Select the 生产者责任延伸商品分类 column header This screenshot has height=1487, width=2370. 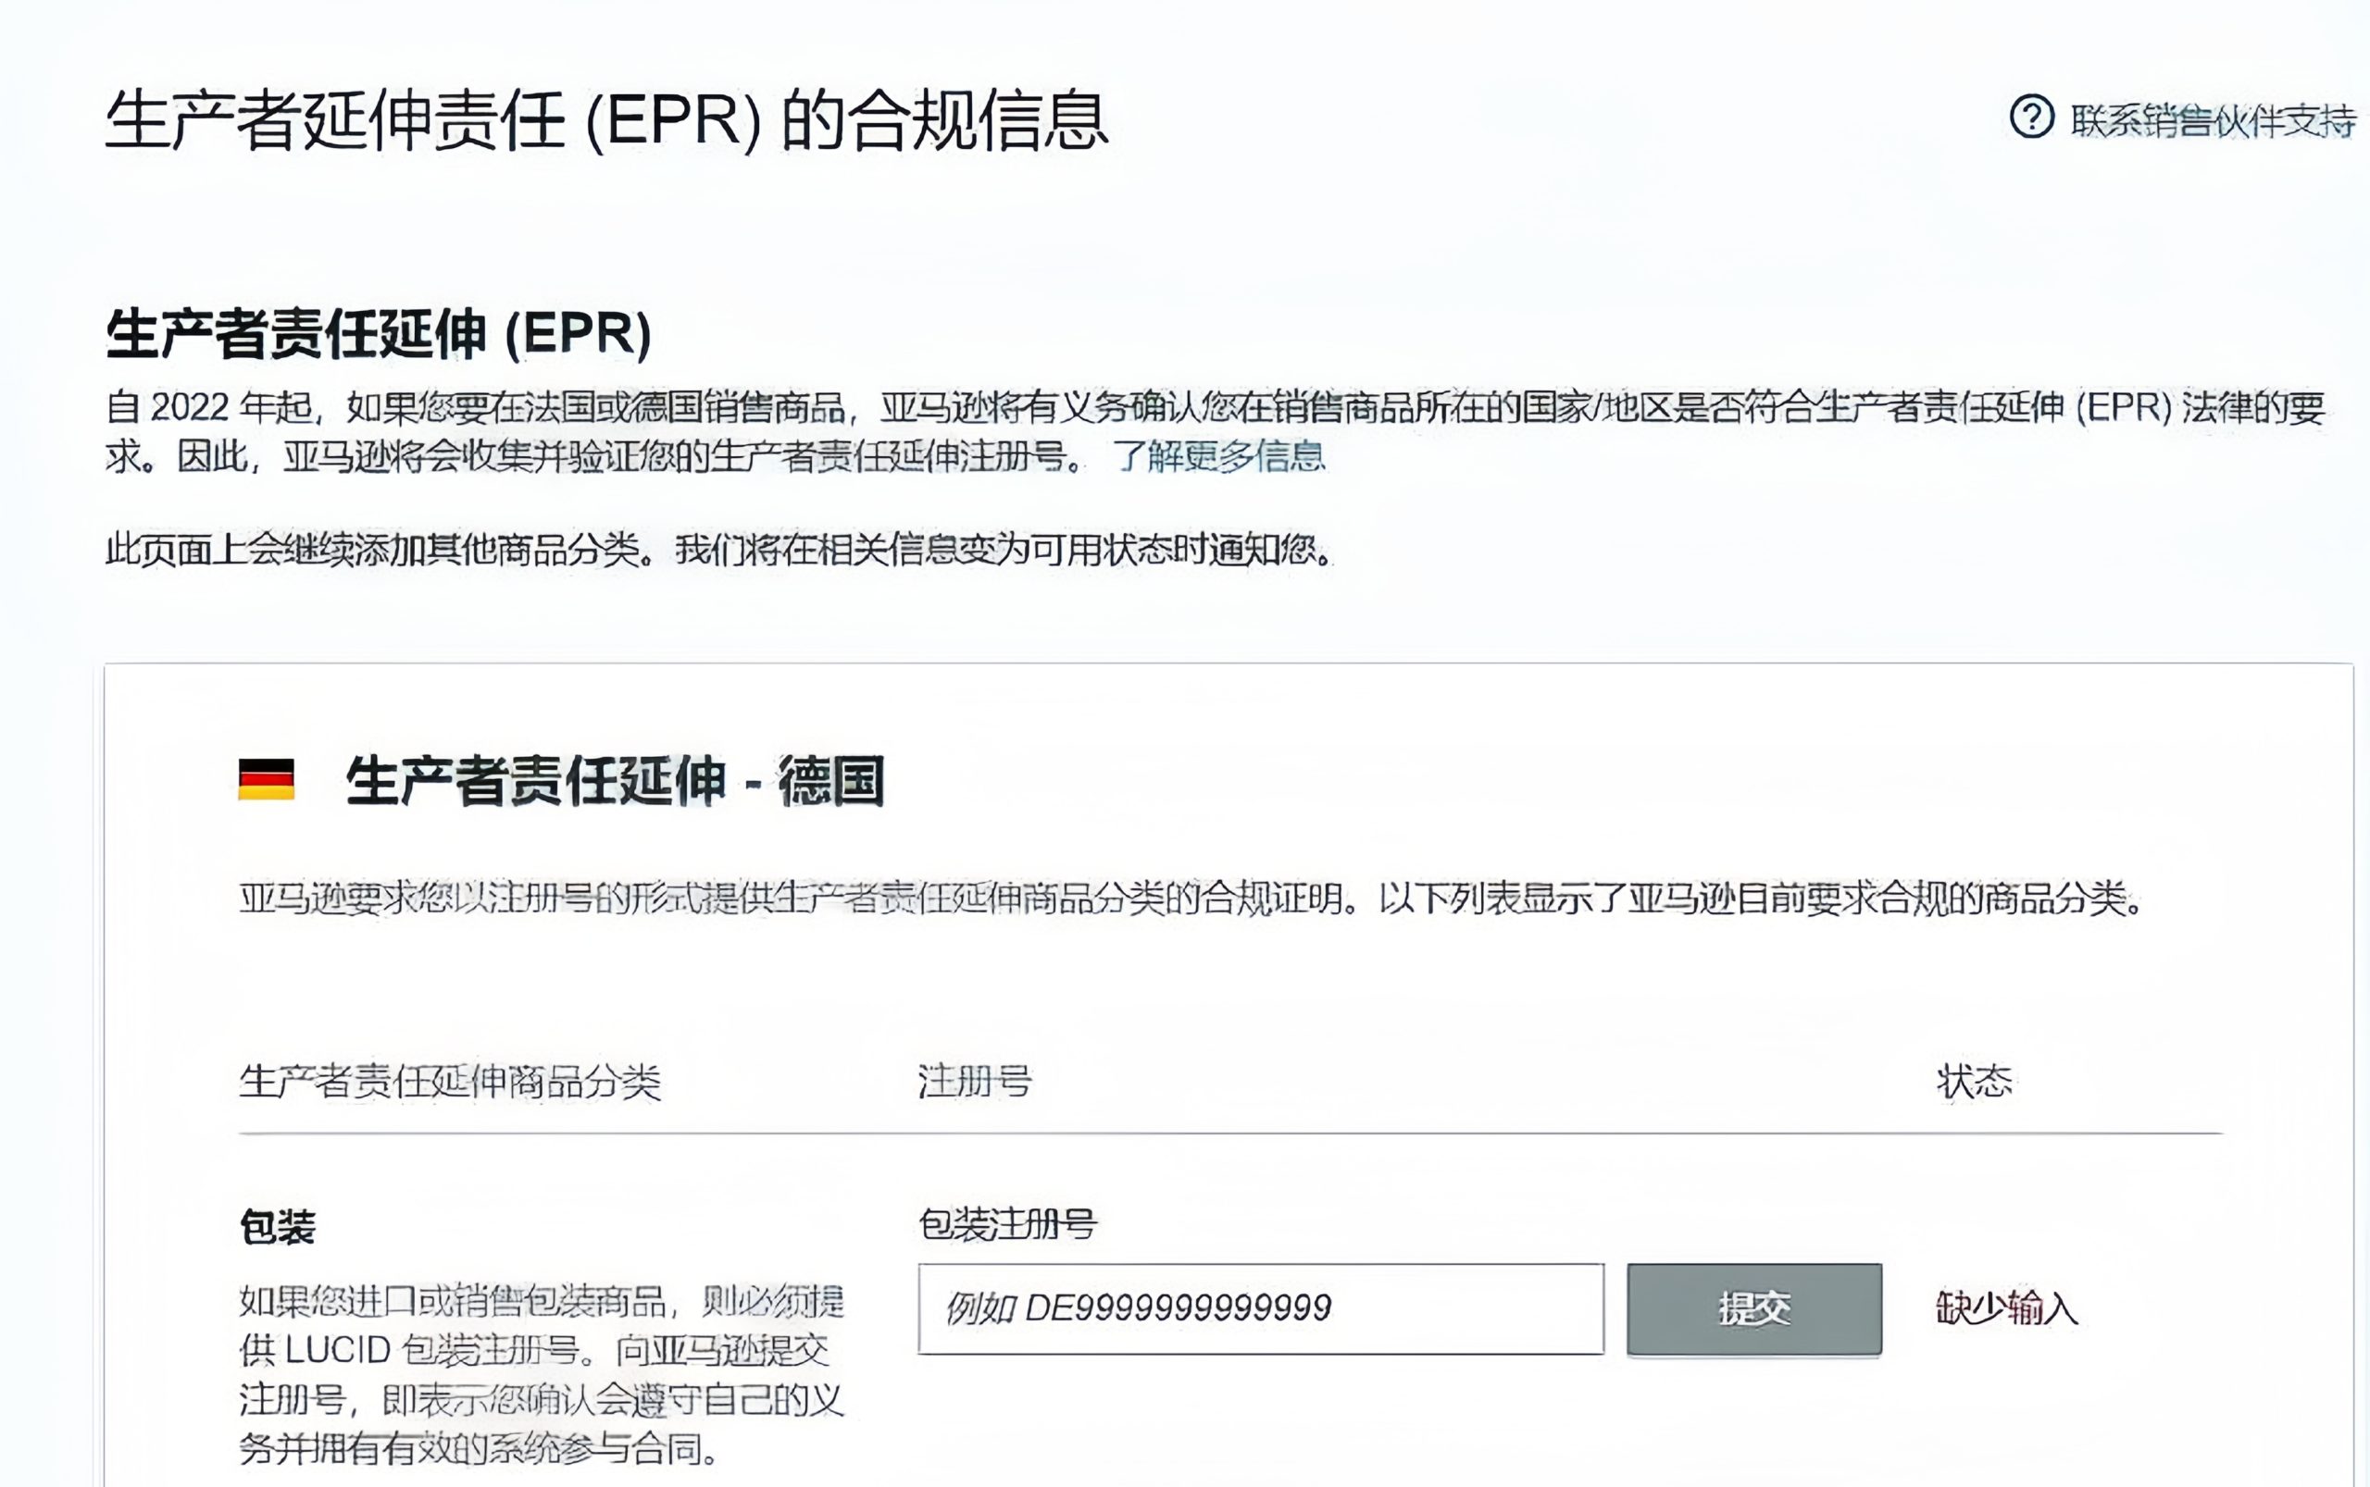450,1082
